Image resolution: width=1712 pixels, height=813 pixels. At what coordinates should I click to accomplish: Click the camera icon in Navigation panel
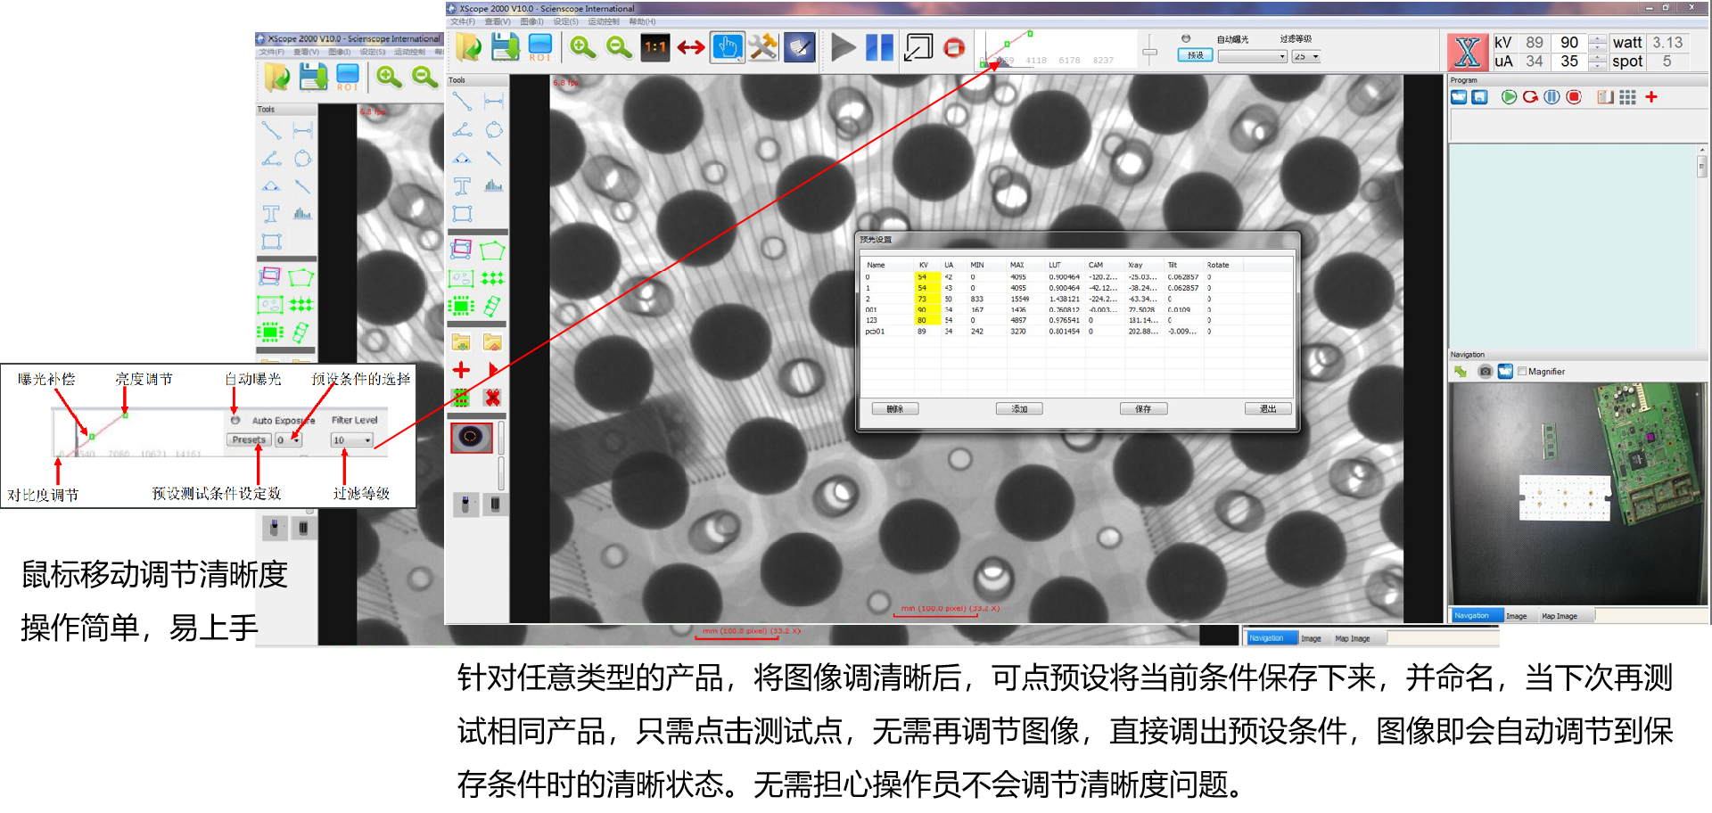coord(1485,372)
